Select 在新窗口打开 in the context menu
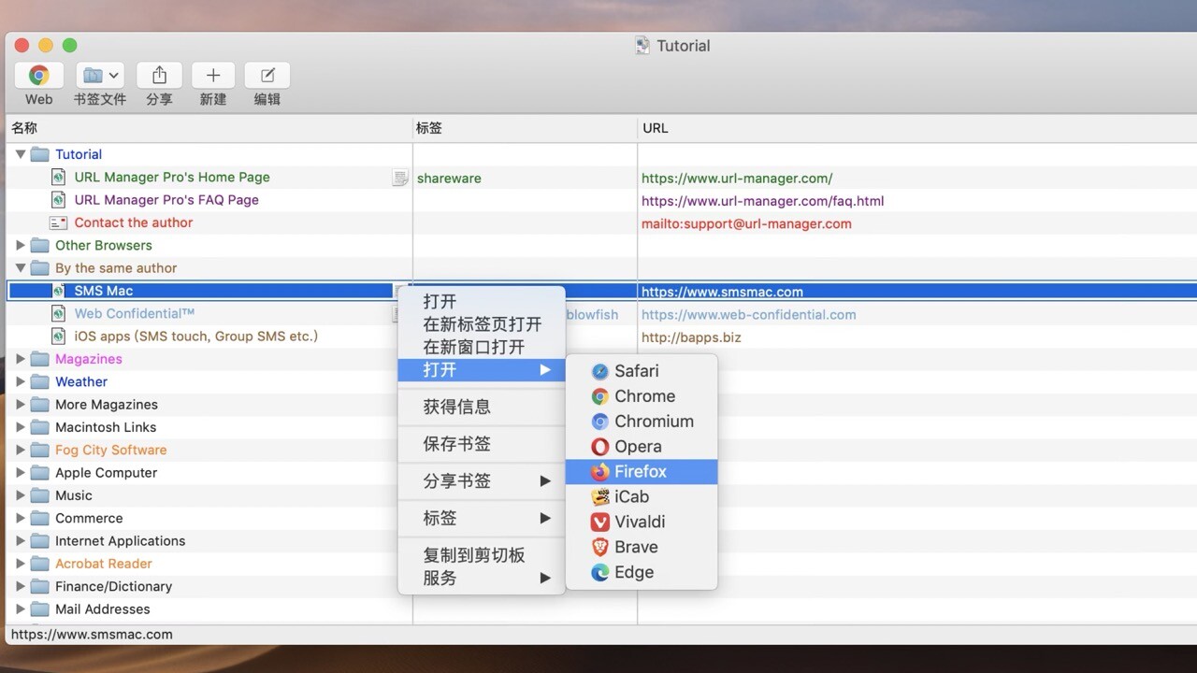Viewport: 1197px width, 673px height. coord(482,347)
